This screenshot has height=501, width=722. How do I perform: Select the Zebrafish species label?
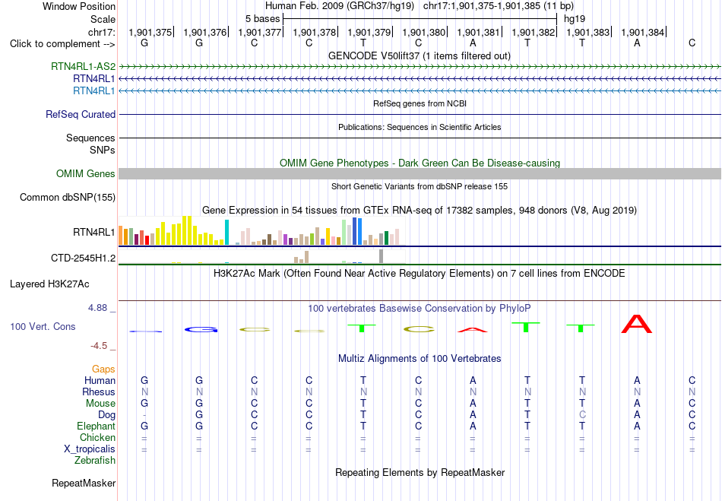point(95,461)
